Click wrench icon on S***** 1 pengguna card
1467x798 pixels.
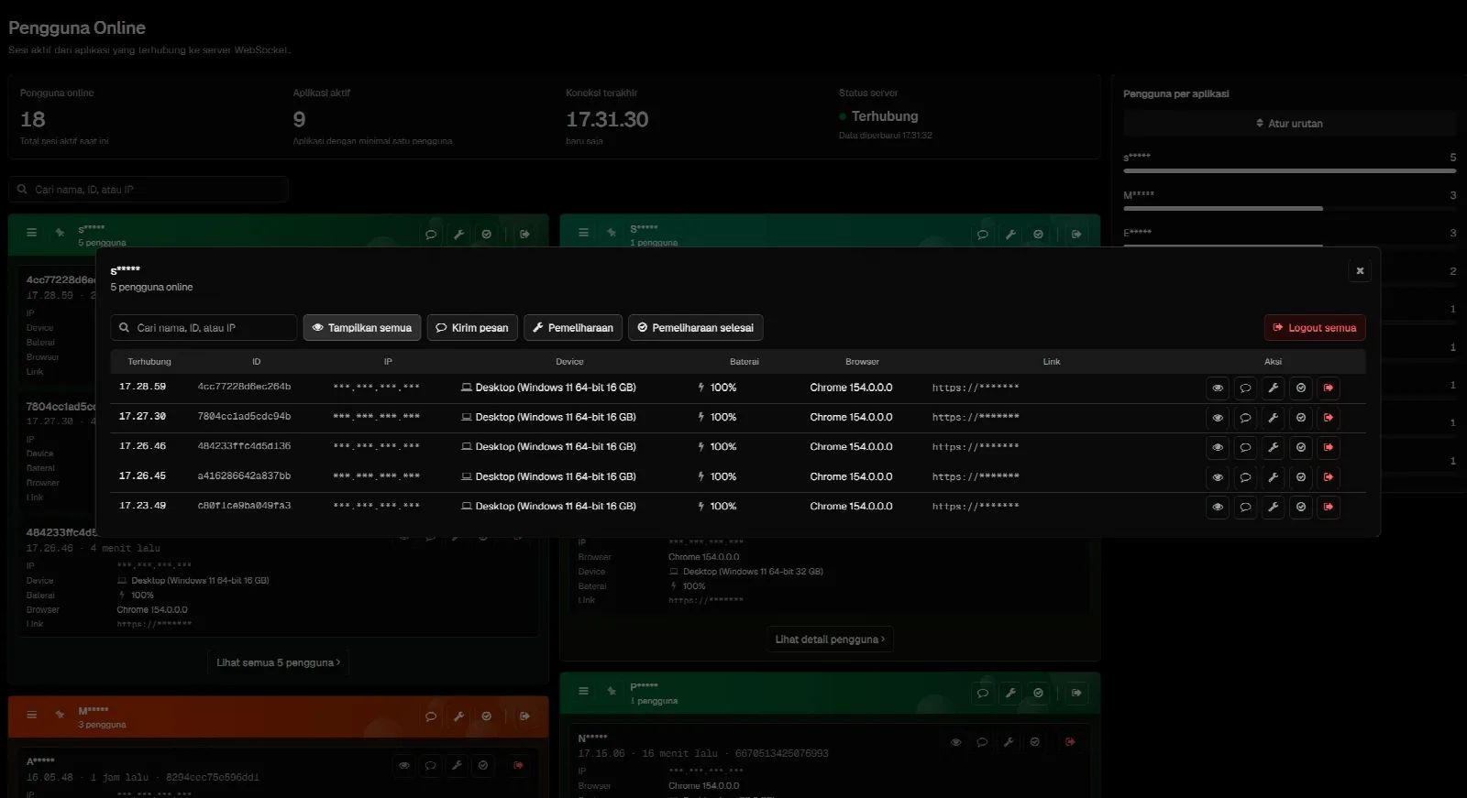point(1010,235)
